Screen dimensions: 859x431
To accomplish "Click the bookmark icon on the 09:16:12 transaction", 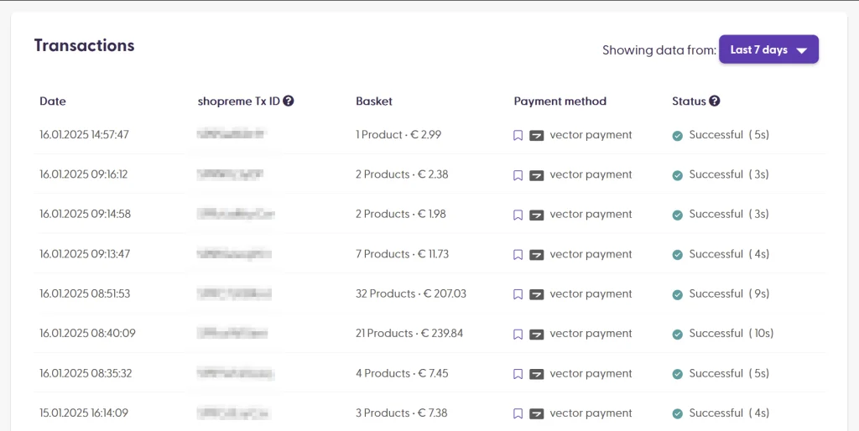I will click(518, 175).
